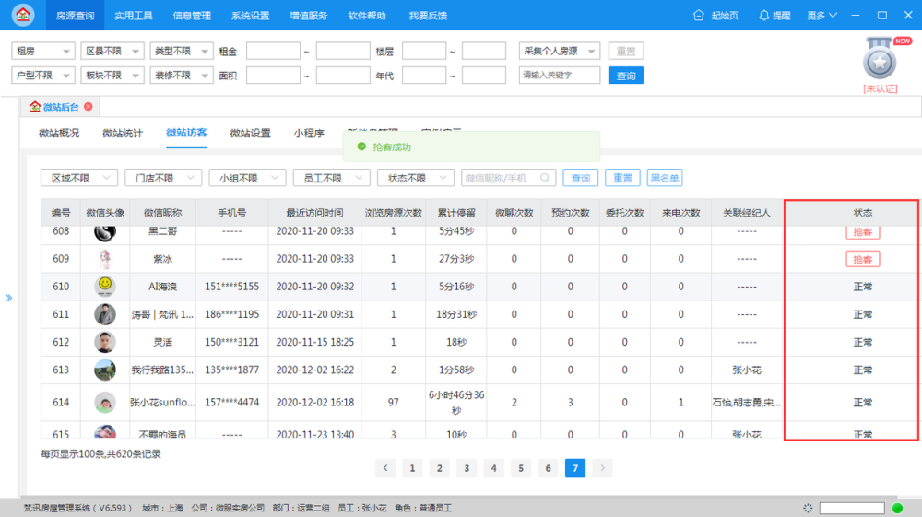The height and width of the screenshot is (517, 922).
Task: Click the avatar of visitor 611
Action: pos(105,314)
